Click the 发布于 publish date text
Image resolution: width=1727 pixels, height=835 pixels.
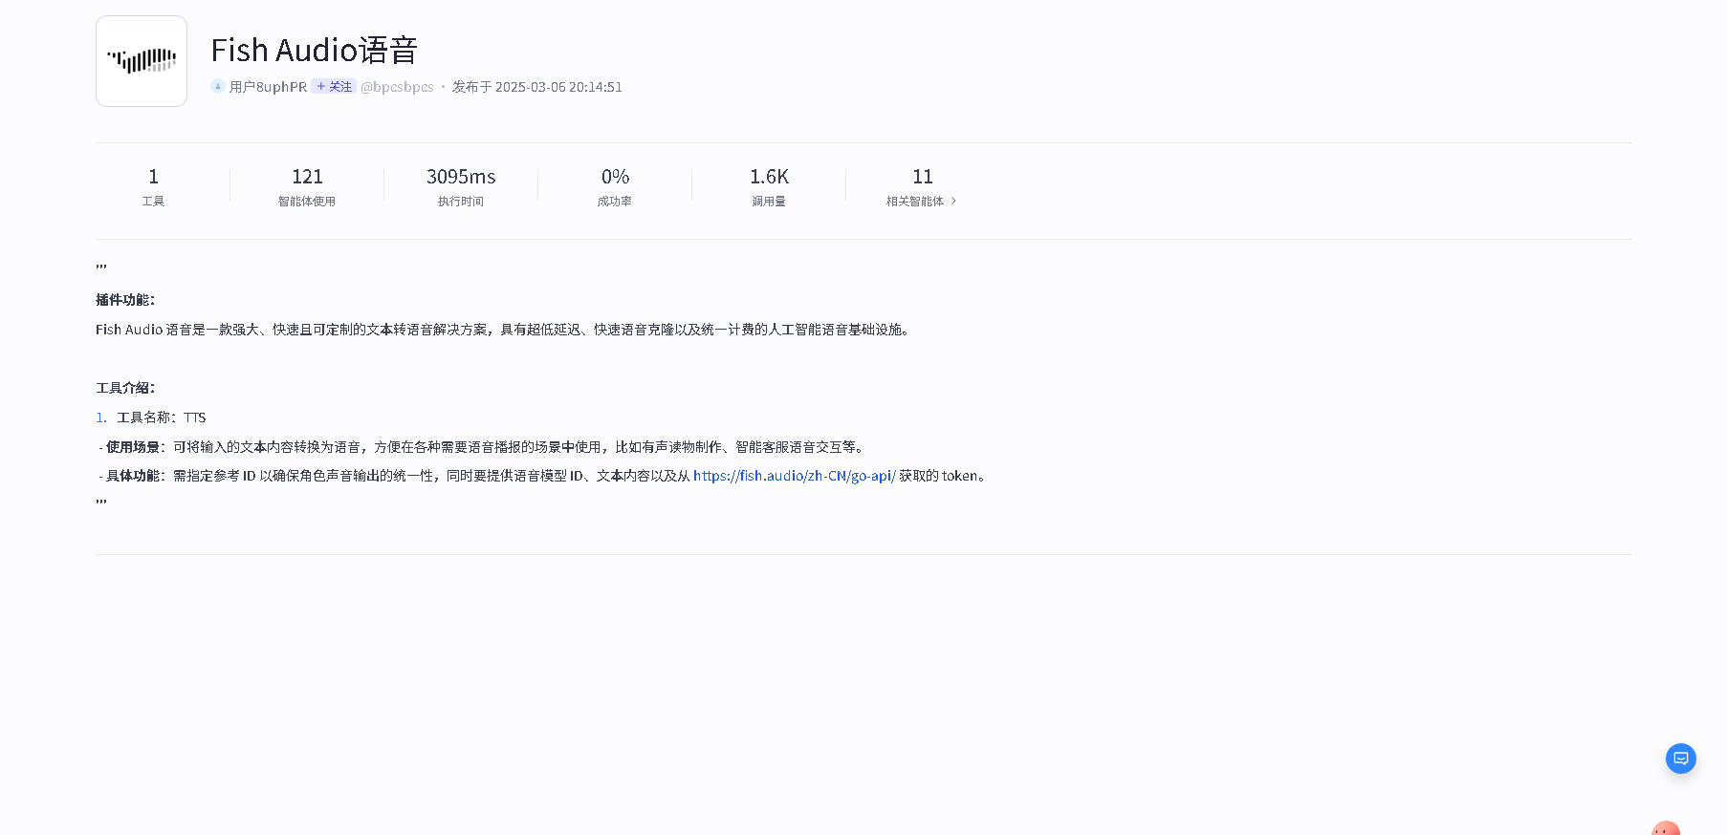(x=536, y=87)
